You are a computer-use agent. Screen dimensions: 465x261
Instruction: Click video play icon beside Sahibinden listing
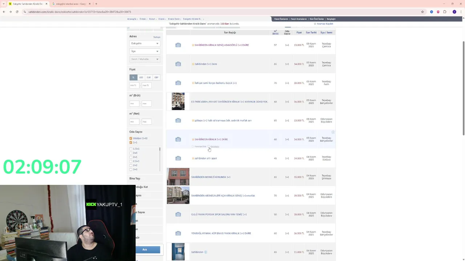206,252
